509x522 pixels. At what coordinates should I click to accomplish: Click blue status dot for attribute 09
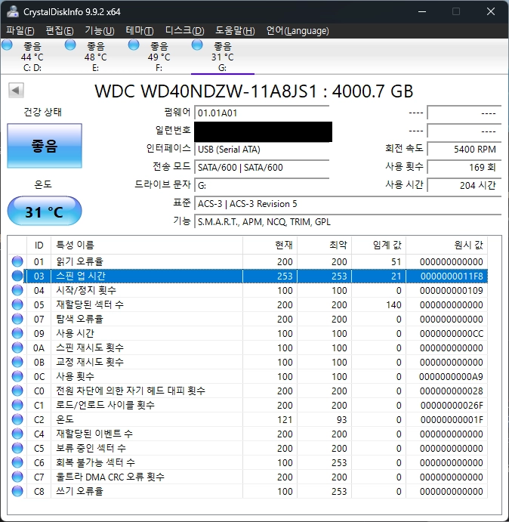coord(17,333)
